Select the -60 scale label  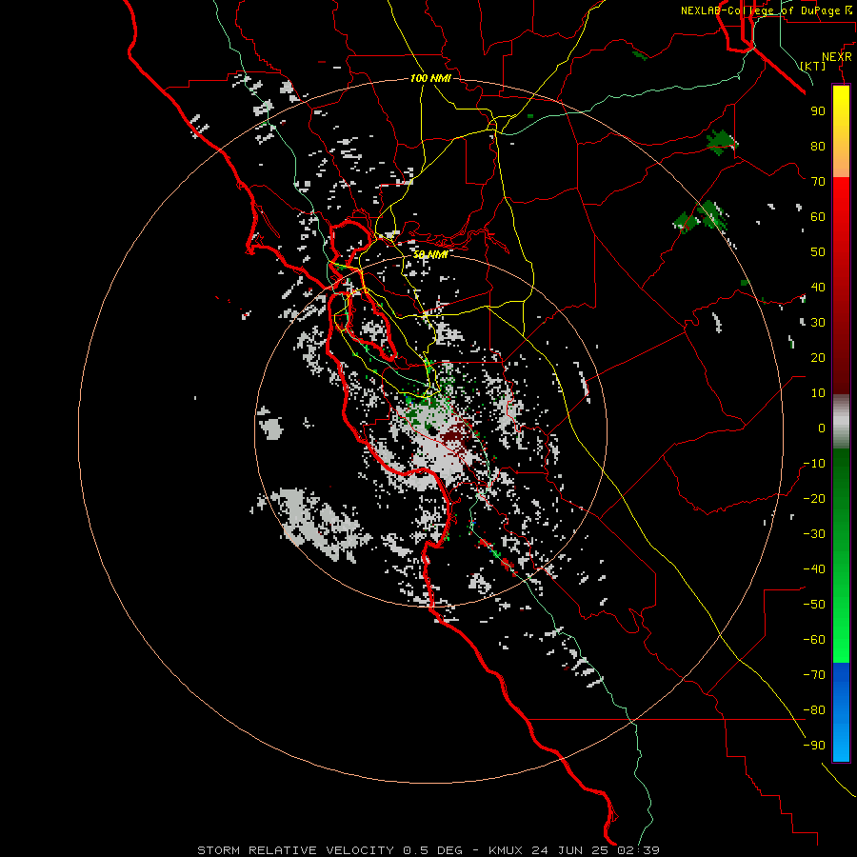coord(814,640)
